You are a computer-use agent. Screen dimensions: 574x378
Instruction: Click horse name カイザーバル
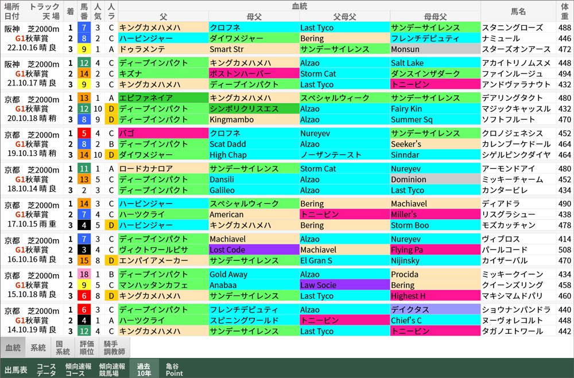tap(505, 260)
